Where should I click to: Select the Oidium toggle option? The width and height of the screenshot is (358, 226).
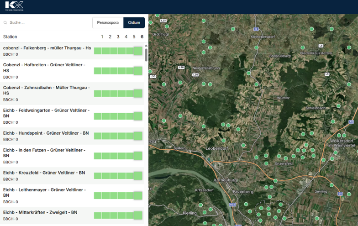tap(134, 22)
